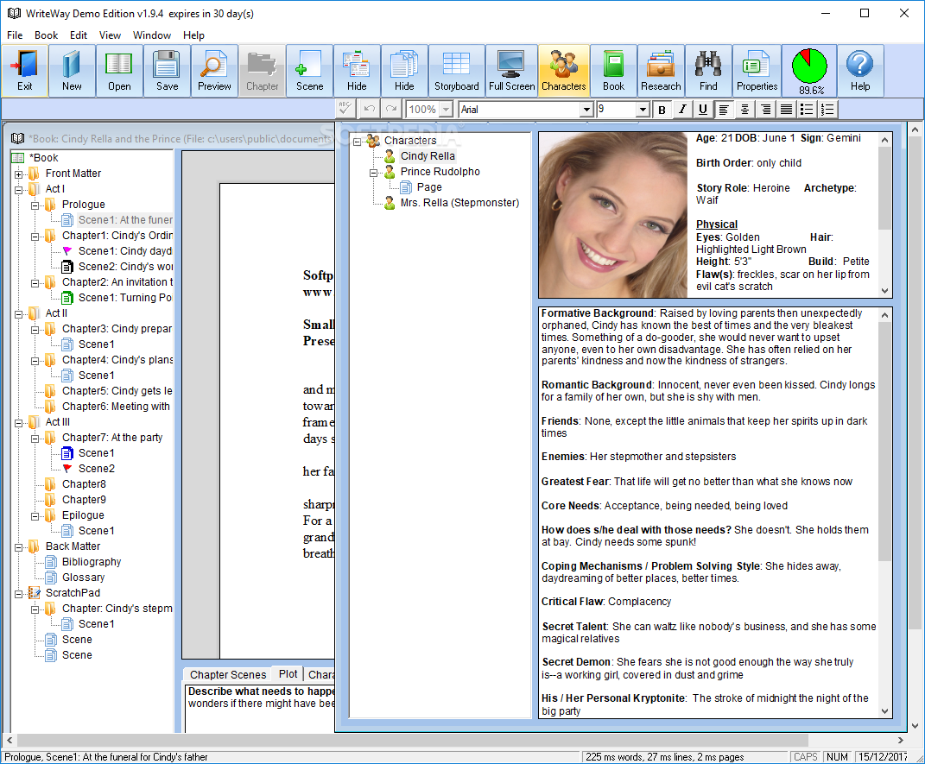Open the View menu
The height and width of the screenshot is (764, 925).
(110, 35)
